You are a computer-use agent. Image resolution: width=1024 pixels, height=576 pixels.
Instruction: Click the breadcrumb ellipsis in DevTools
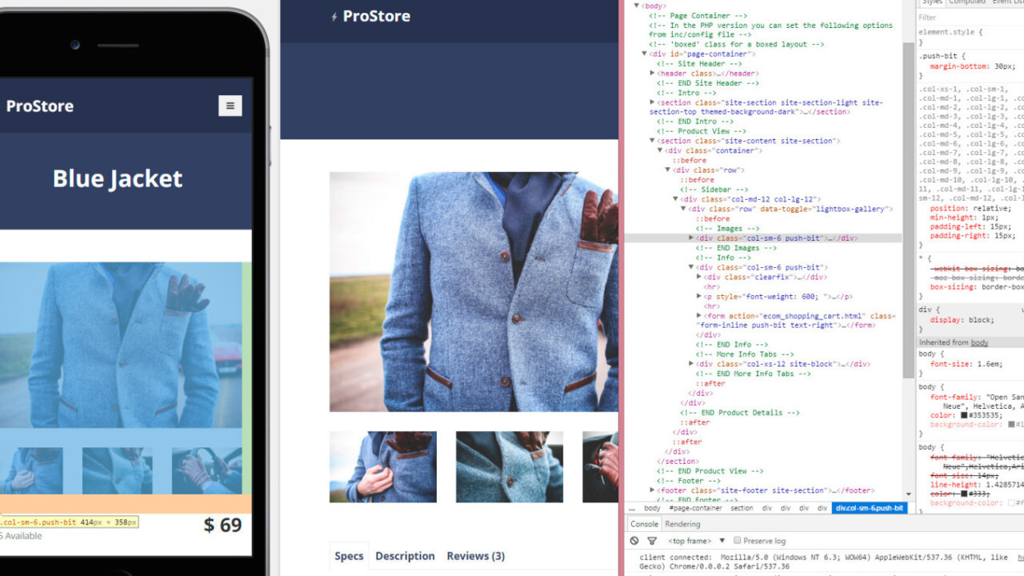click(632, 508)
